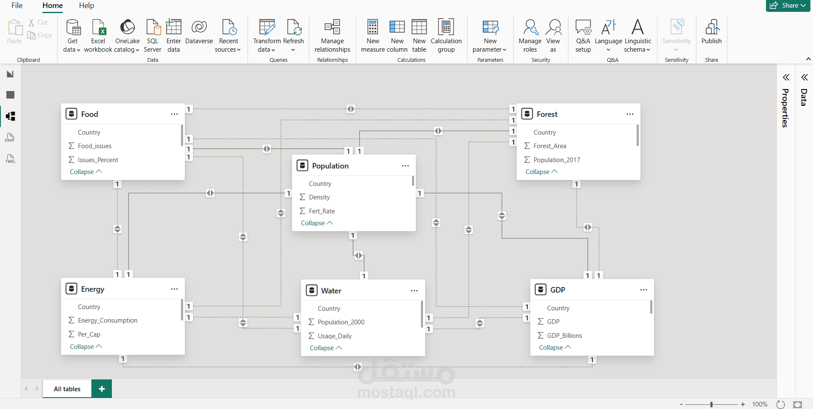
Task: Select the Population to Water relationship arrow
Action: 359,255
